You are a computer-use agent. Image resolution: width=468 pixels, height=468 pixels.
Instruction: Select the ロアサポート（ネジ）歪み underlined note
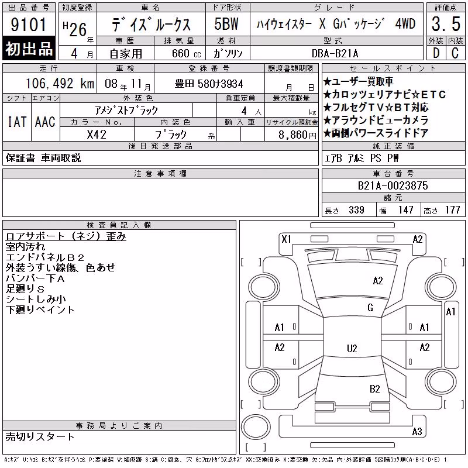(x=66, y=236)
